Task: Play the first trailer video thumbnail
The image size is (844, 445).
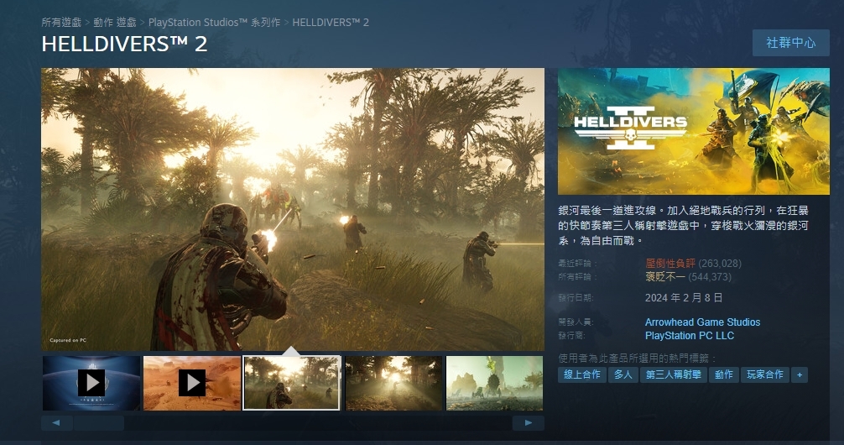Action: pyautogui.click(x=91, y=383)
